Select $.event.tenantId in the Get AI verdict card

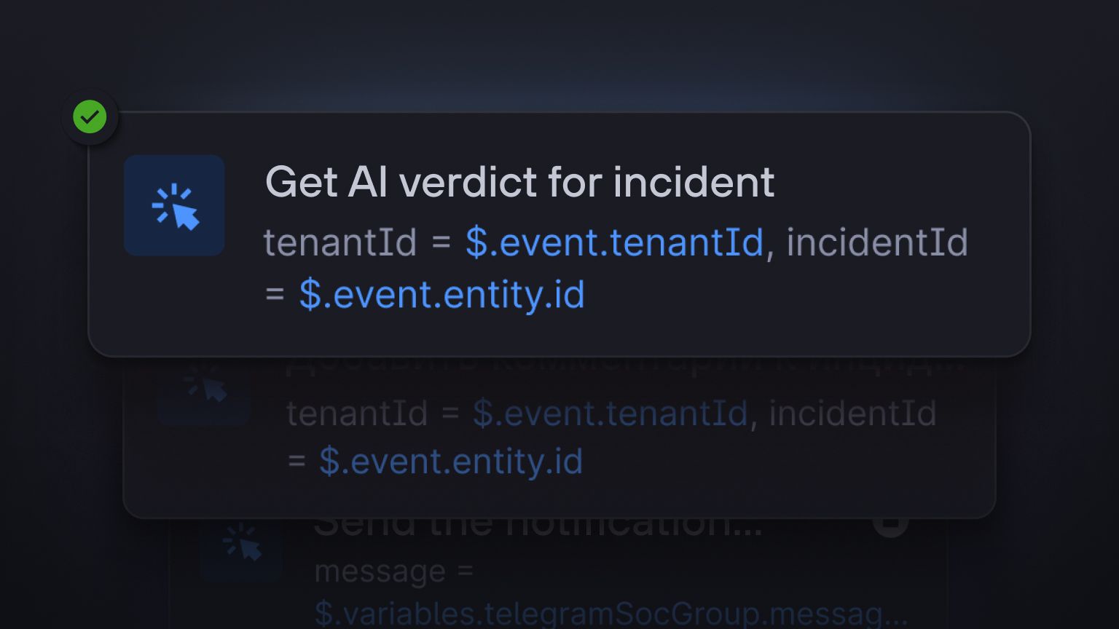614,242
